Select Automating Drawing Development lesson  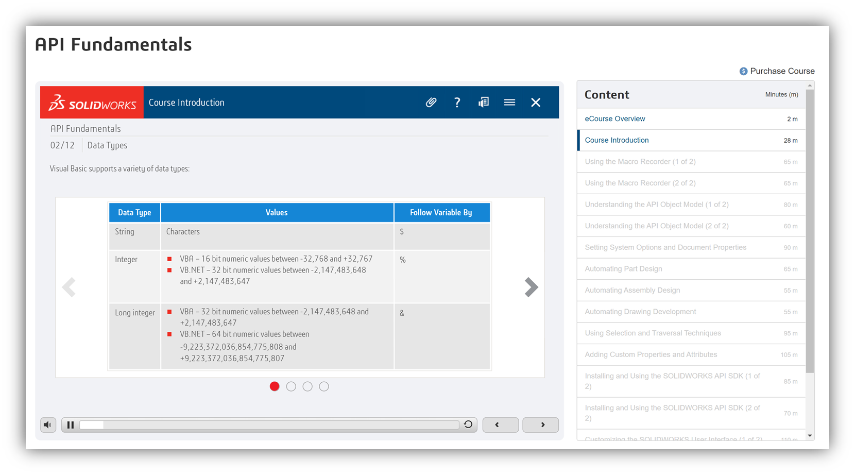coord(692,312)
